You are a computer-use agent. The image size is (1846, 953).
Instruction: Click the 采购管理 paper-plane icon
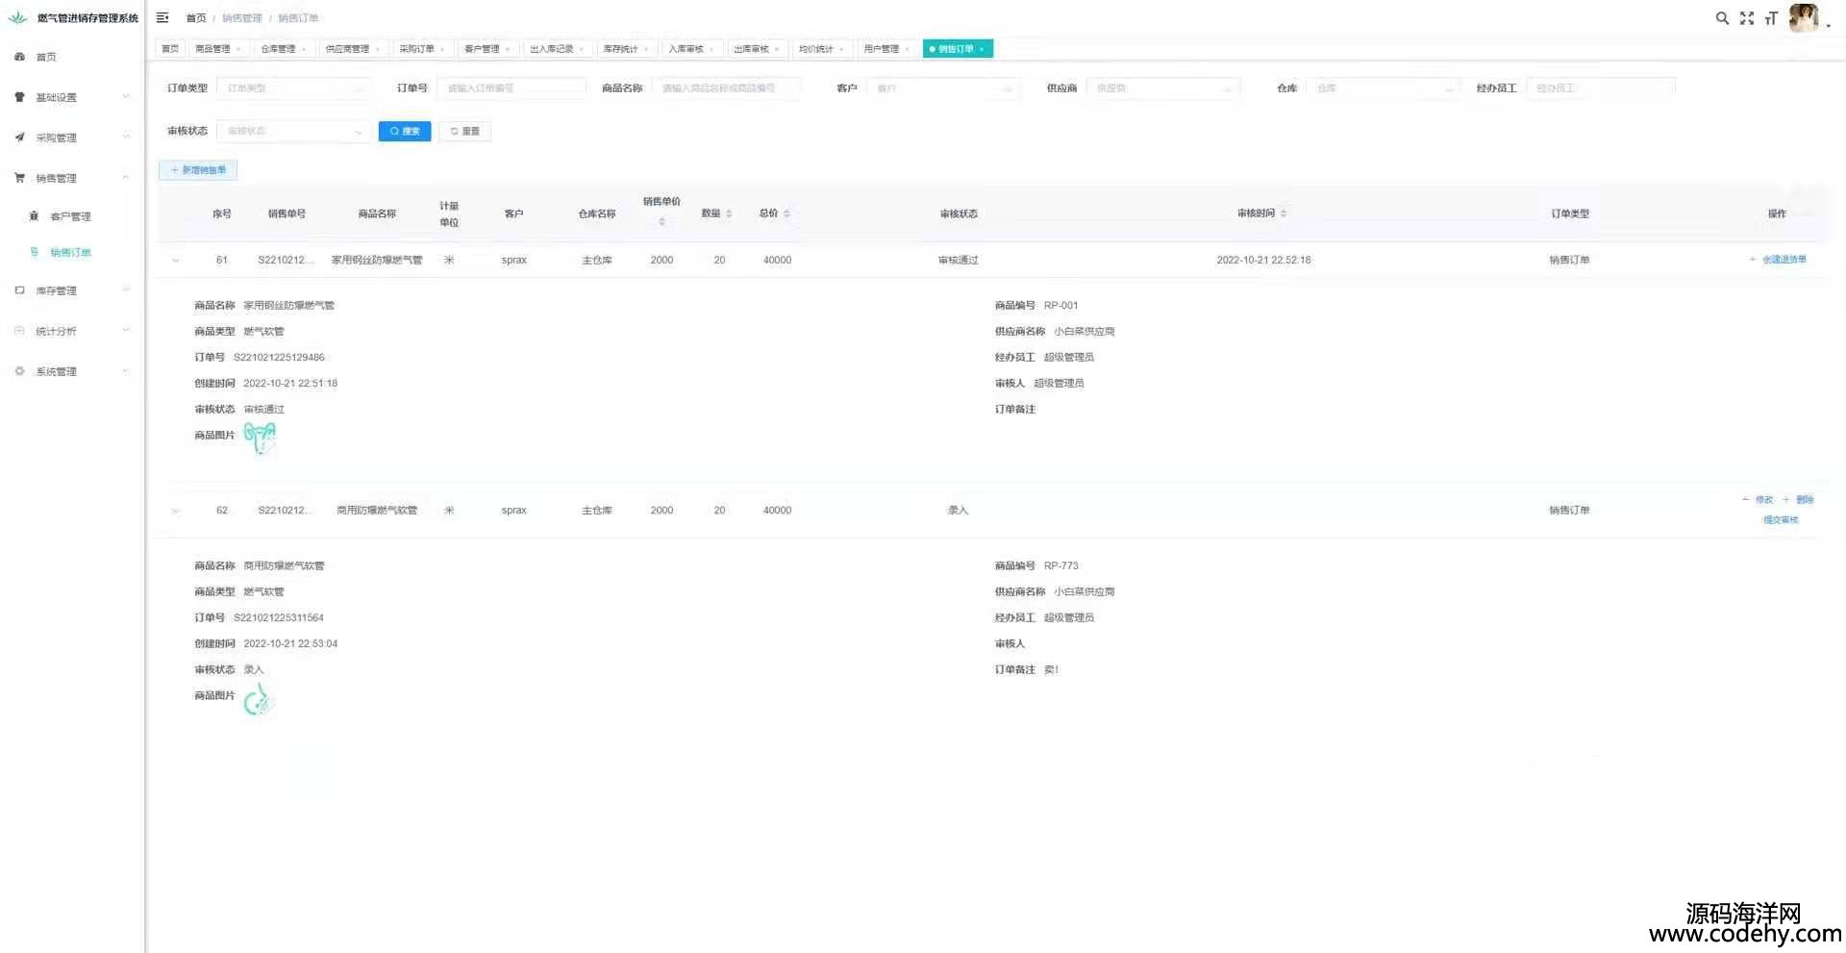pyautogui.click(x=19, y=138)
